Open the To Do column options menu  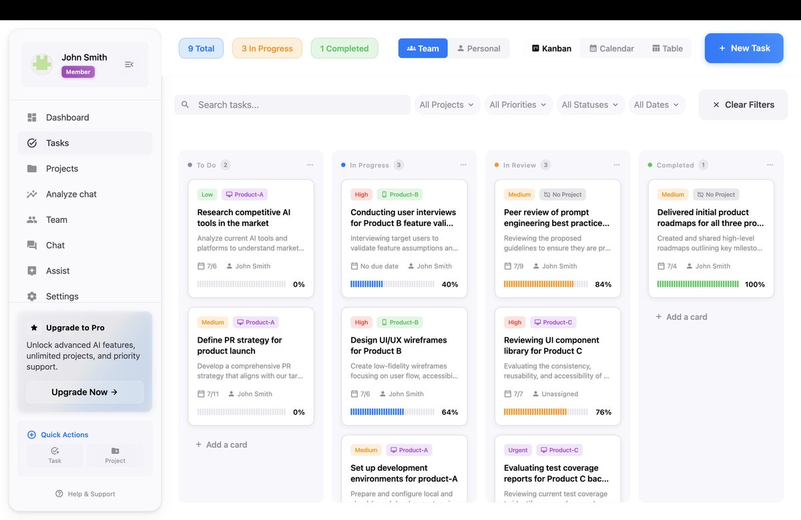tap(310, 165)
